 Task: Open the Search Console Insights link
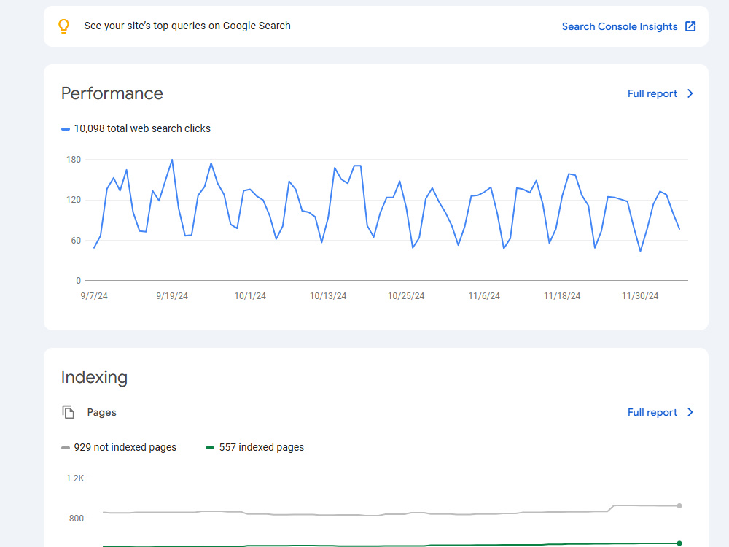point(619,26)
